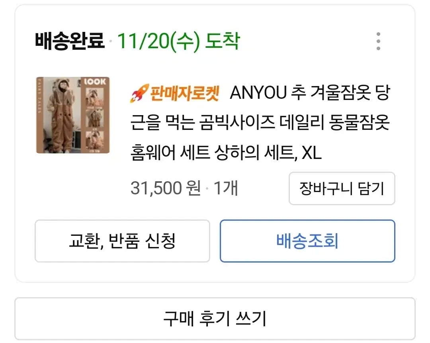Click the 도착 word in arrival status
The height and width of the screenshot is (343, 430).
point(223,41)
